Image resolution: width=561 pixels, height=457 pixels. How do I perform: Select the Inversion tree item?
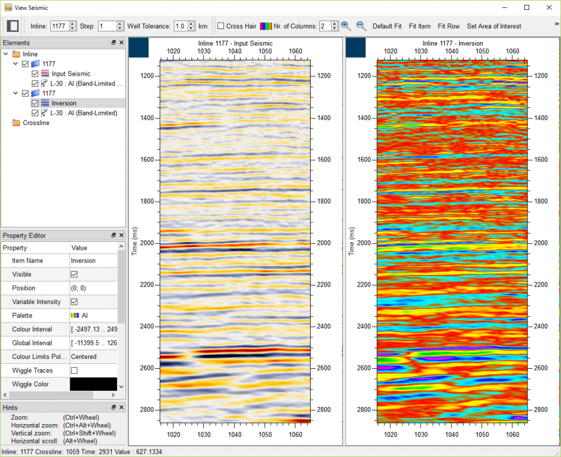[x=64, y=103]
